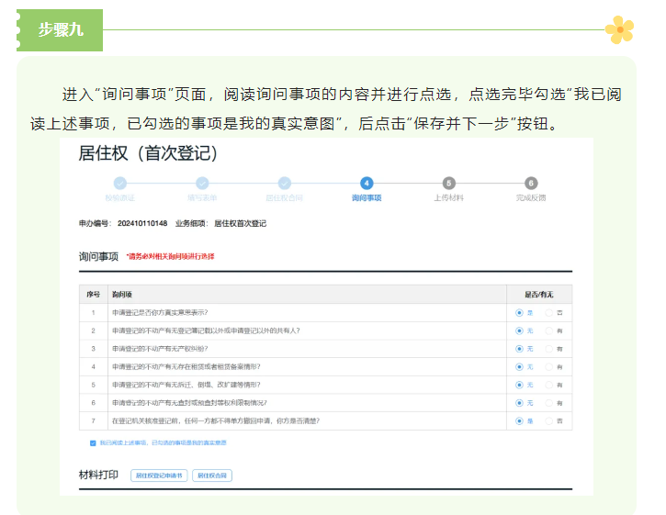Click the 上传材料 step label
This screenshot has height=515, width=666.
[448, 197]
